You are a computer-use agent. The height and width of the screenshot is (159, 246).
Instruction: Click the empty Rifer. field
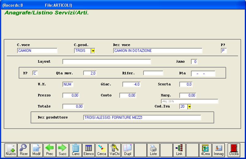point(153,73)
